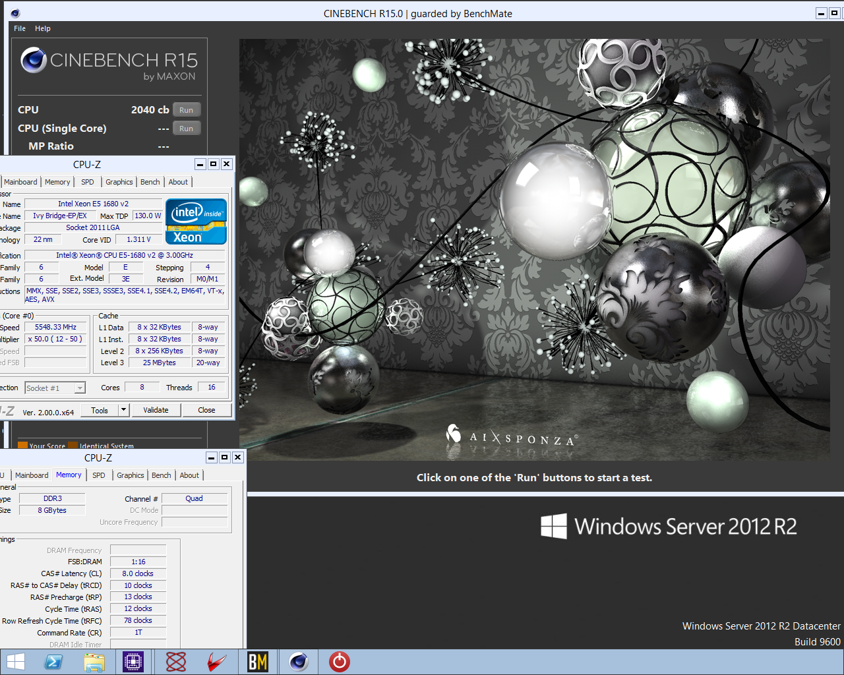Viewport: 844px width, 675px height.
Task: Click the FSB:DRAM value 1:16
Action: coord(138,562)
